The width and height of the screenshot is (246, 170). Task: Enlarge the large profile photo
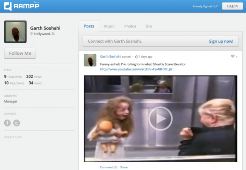pyautogui.click(x=16, y=32)
